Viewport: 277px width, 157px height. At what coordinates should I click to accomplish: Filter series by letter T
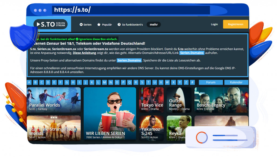coord(149,82)
